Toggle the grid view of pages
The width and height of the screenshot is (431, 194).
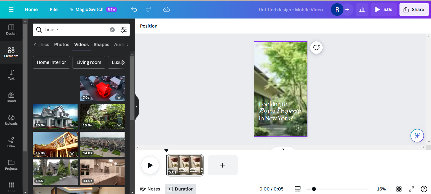point(399,189)
